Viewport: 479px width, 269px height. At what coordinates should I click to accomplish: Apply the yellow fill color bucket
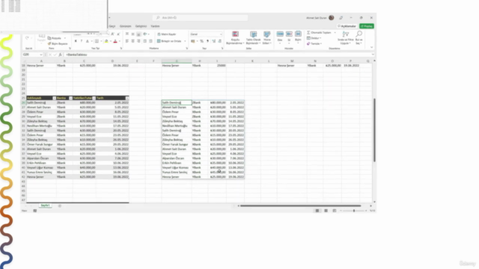tap(106, 41)
